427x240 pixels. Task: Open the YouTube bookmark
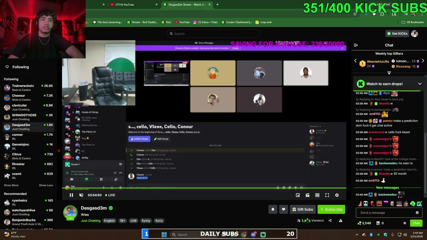click(x=182, y=22)
